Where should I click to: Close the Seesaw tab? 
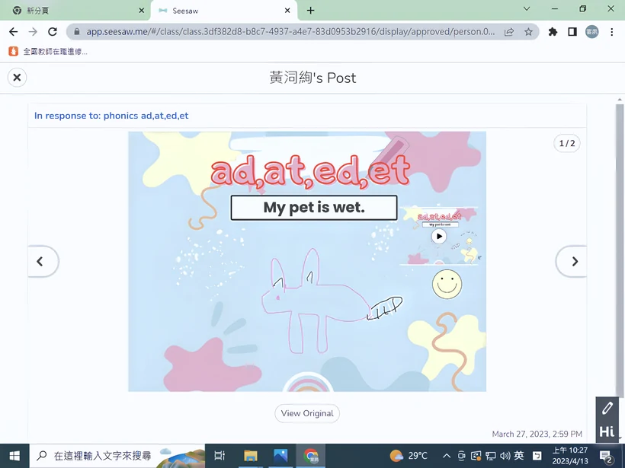[287, 11]
